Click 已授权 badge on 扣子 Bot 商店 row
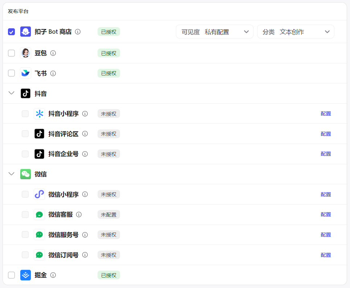The width and height of the screenshot is (350, 288). pos(109,32)
